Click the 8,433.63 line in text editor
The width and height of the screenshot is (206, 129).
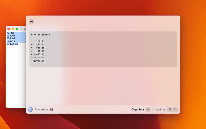[12, 44]
